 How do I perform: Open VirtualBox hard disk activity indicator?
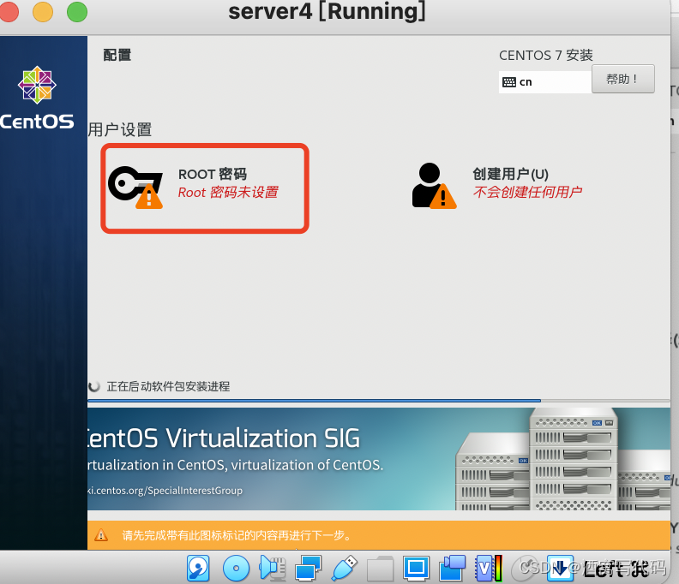click(x=198, y=568)
